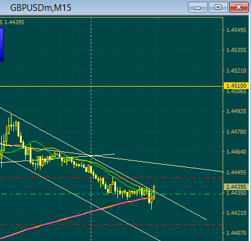The image size is (251, 241).
Task: Click the latest bullish candlestick
Action: (x=154, y=193)
